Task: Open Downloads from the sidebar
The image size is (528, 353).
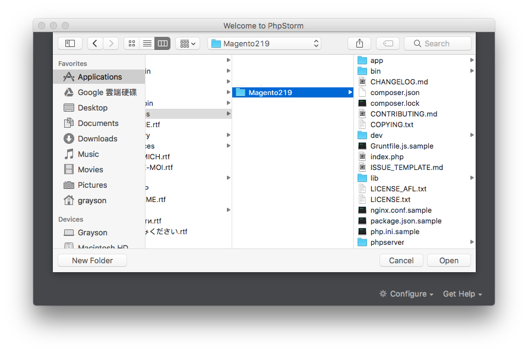Action: click(97, 138)
